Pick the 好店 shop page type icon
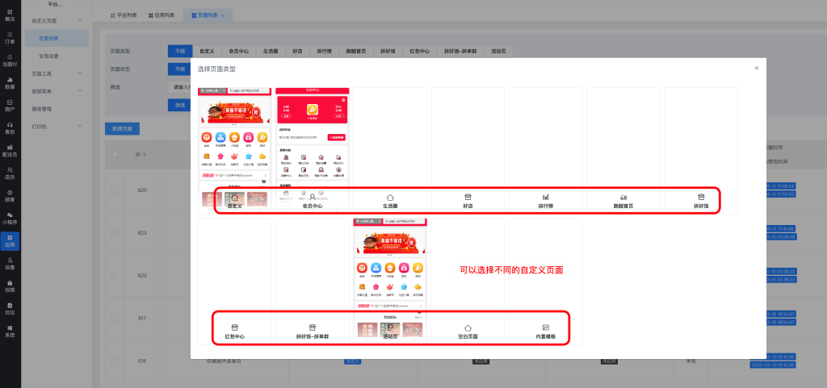The width and height of the screenshot is (827, 388). (468, 197)
